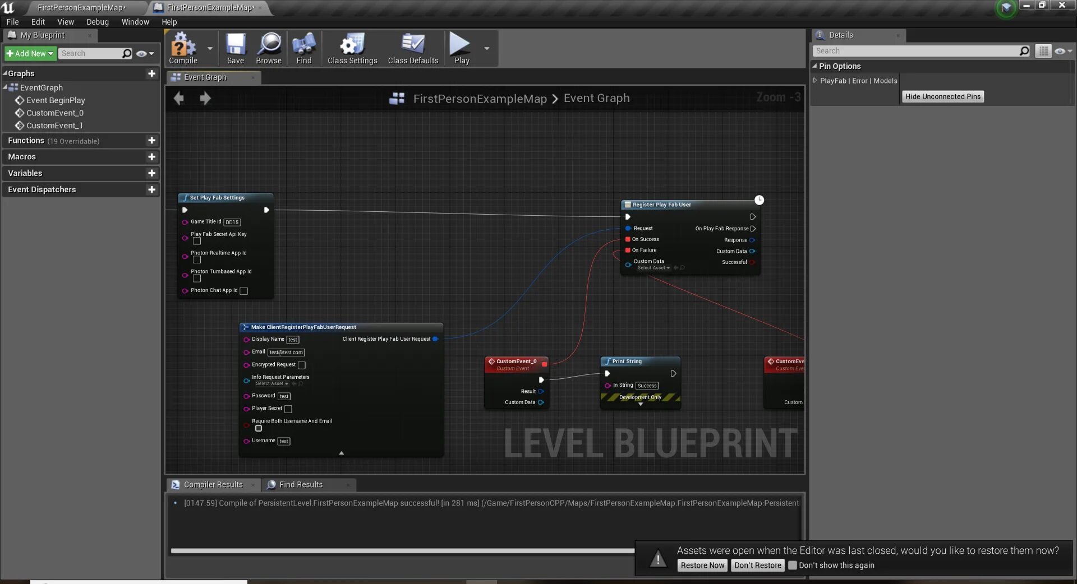Add a new variable with plus icon
This screenshot has width=1077, height=584.
151,173
